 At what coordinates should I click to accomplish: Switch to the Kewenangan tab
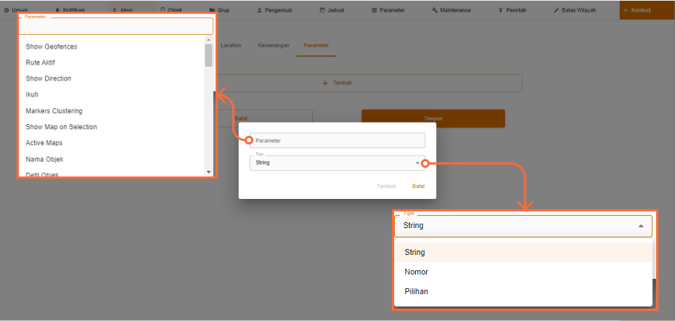coord(274,45)
